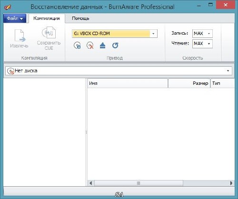Open the disc info icon
This screenshot has width=238, height=199.
click(77, 45)
